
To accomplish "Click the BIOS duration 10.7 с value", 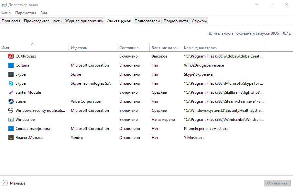I will pyautogui.click(x=286, y=33).
